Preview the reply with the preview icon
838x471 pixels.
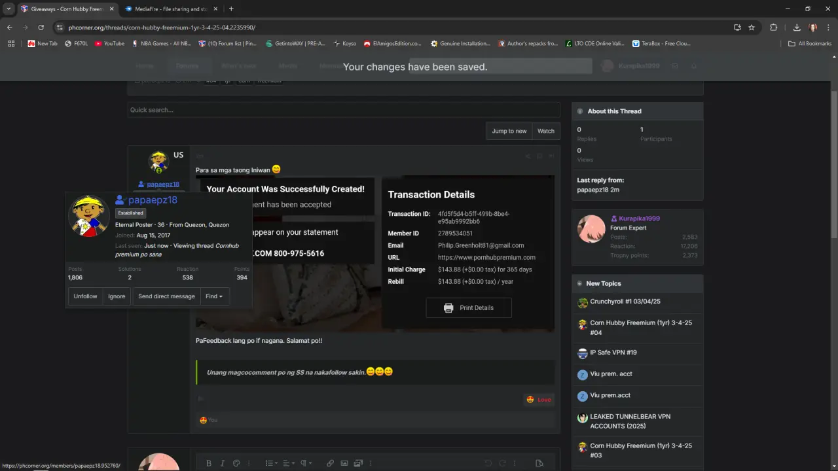click(x=539, y=463)
